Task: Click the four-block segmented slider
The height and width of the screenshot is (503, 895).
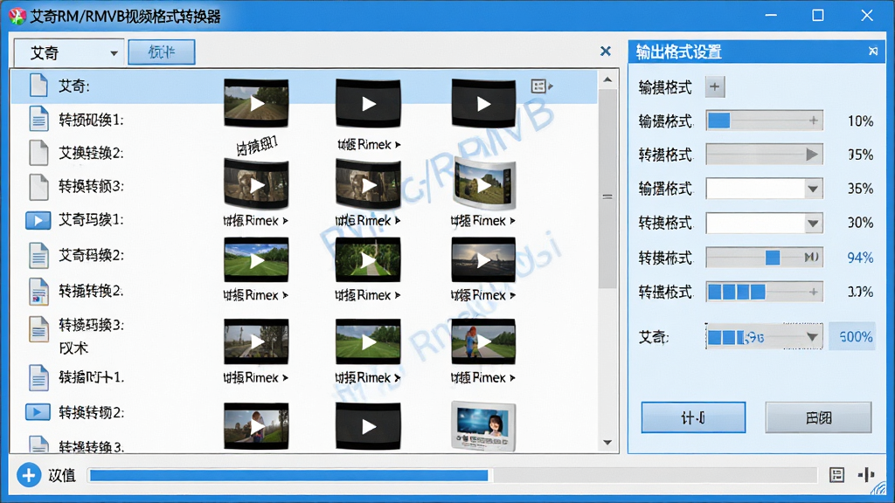Action: (x=764, y=292)
